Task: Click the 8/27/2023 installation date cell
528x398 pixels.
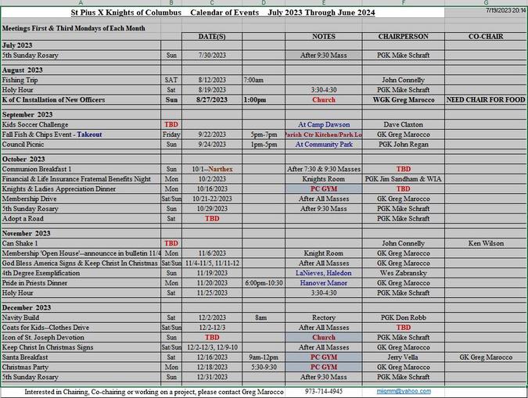Action: 211,100
